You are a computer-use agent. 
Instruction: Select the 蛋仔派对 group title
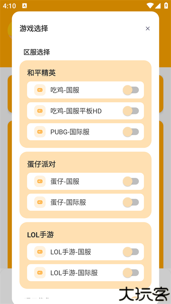[41, 164]
